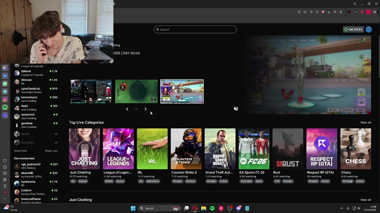
Task: Open bookmarks heart in Opera sidebar
Action: point(5,161)
